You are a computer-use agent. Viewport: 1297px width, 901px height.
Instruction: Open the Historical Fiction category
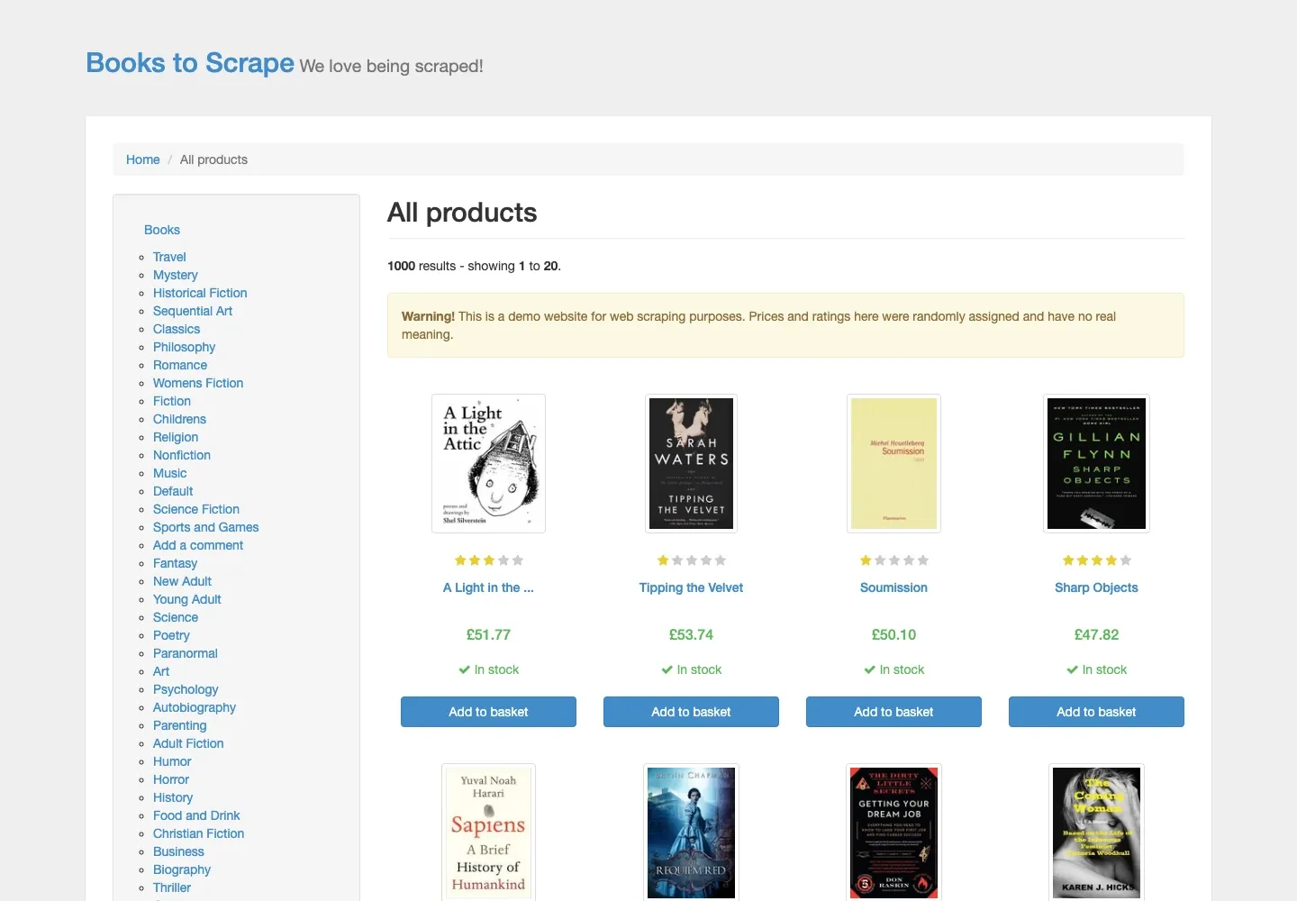click(x=200, y=293)
